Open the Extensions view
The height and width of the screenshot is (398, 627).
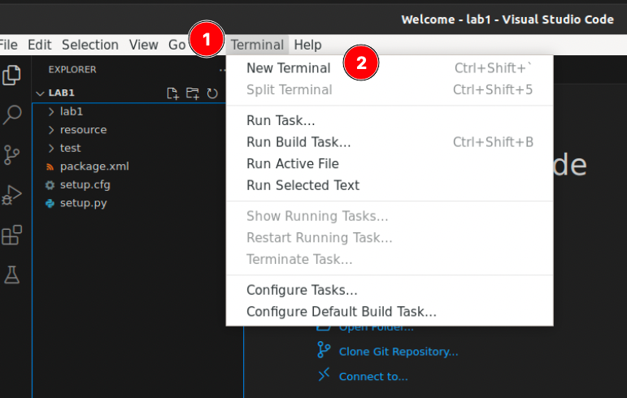[x=11, y=235]
